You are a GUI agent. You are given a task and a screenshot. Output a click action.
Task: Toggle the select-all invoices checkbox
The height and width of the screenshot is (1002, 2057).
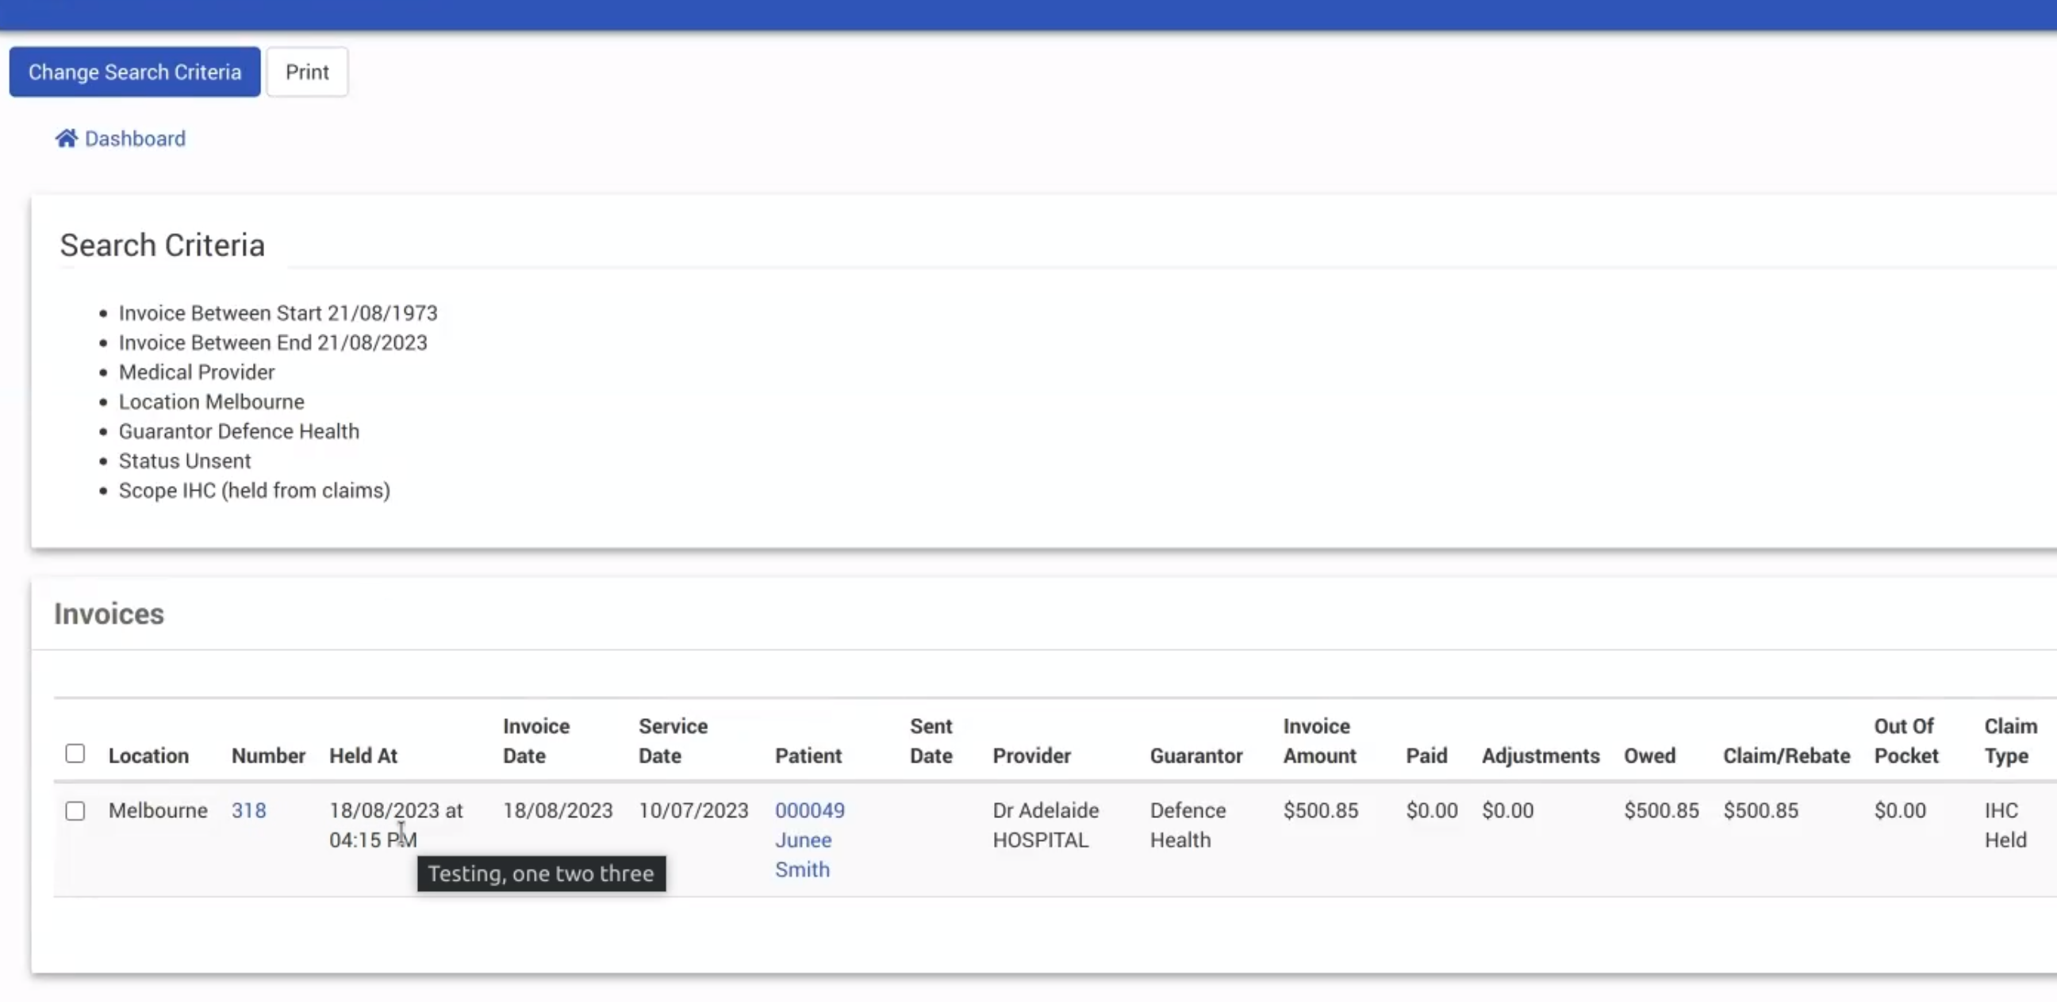click(x=75, y=753)
